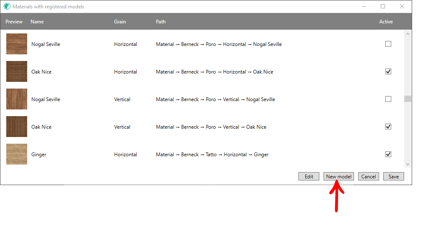Uncheck Active for Oak Nice Horizontal
This screenshot has height=226, width=428.
point(388,71)
